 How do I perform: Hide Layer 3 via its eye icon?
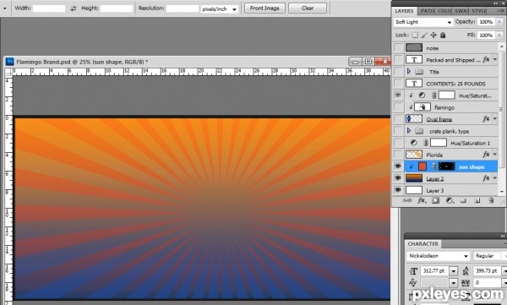(398, 190)
